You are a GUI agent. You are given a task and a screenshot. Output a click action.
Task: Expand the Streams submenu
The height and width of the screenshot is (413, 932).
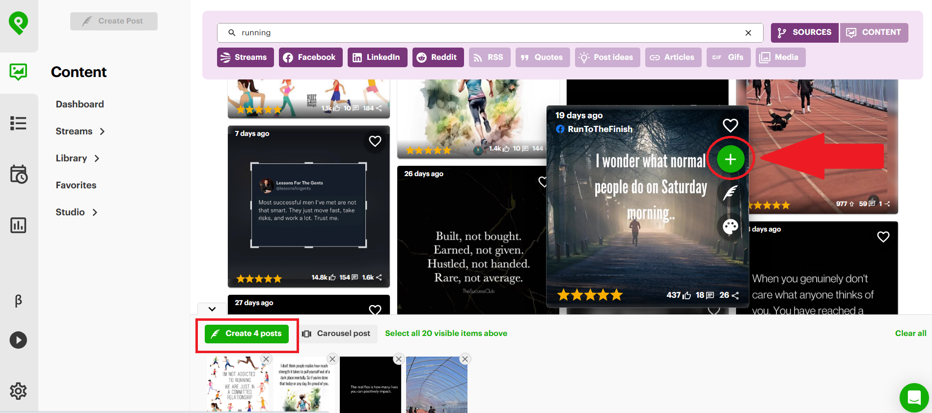(x=102, y=131)
